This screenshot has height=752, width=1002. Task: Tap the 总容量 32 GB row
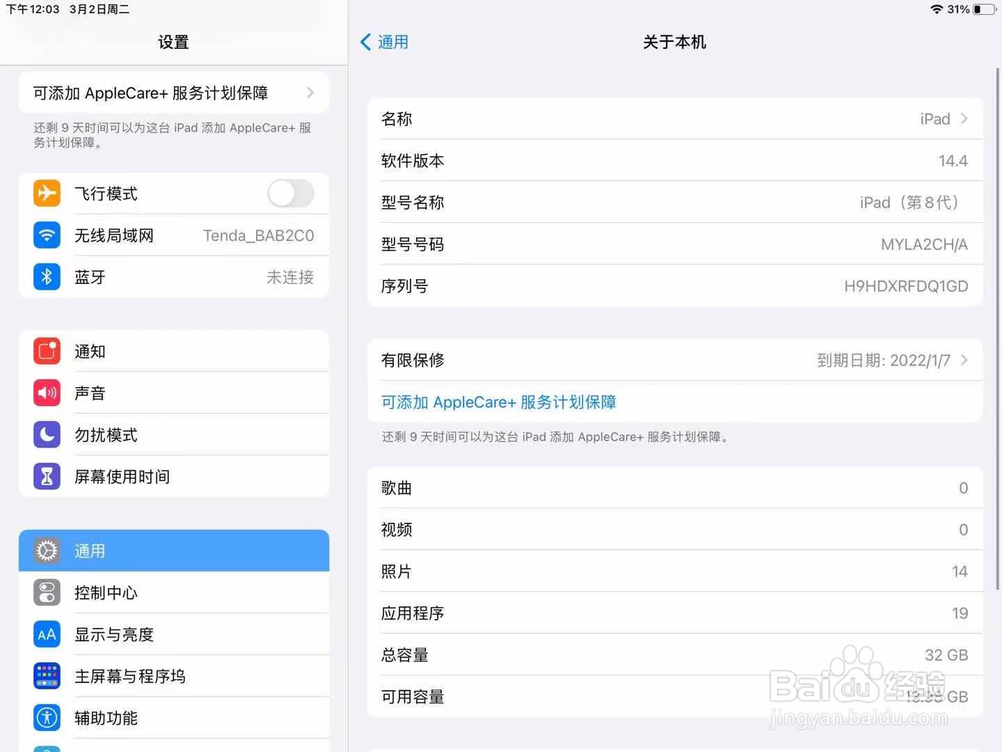675,655
